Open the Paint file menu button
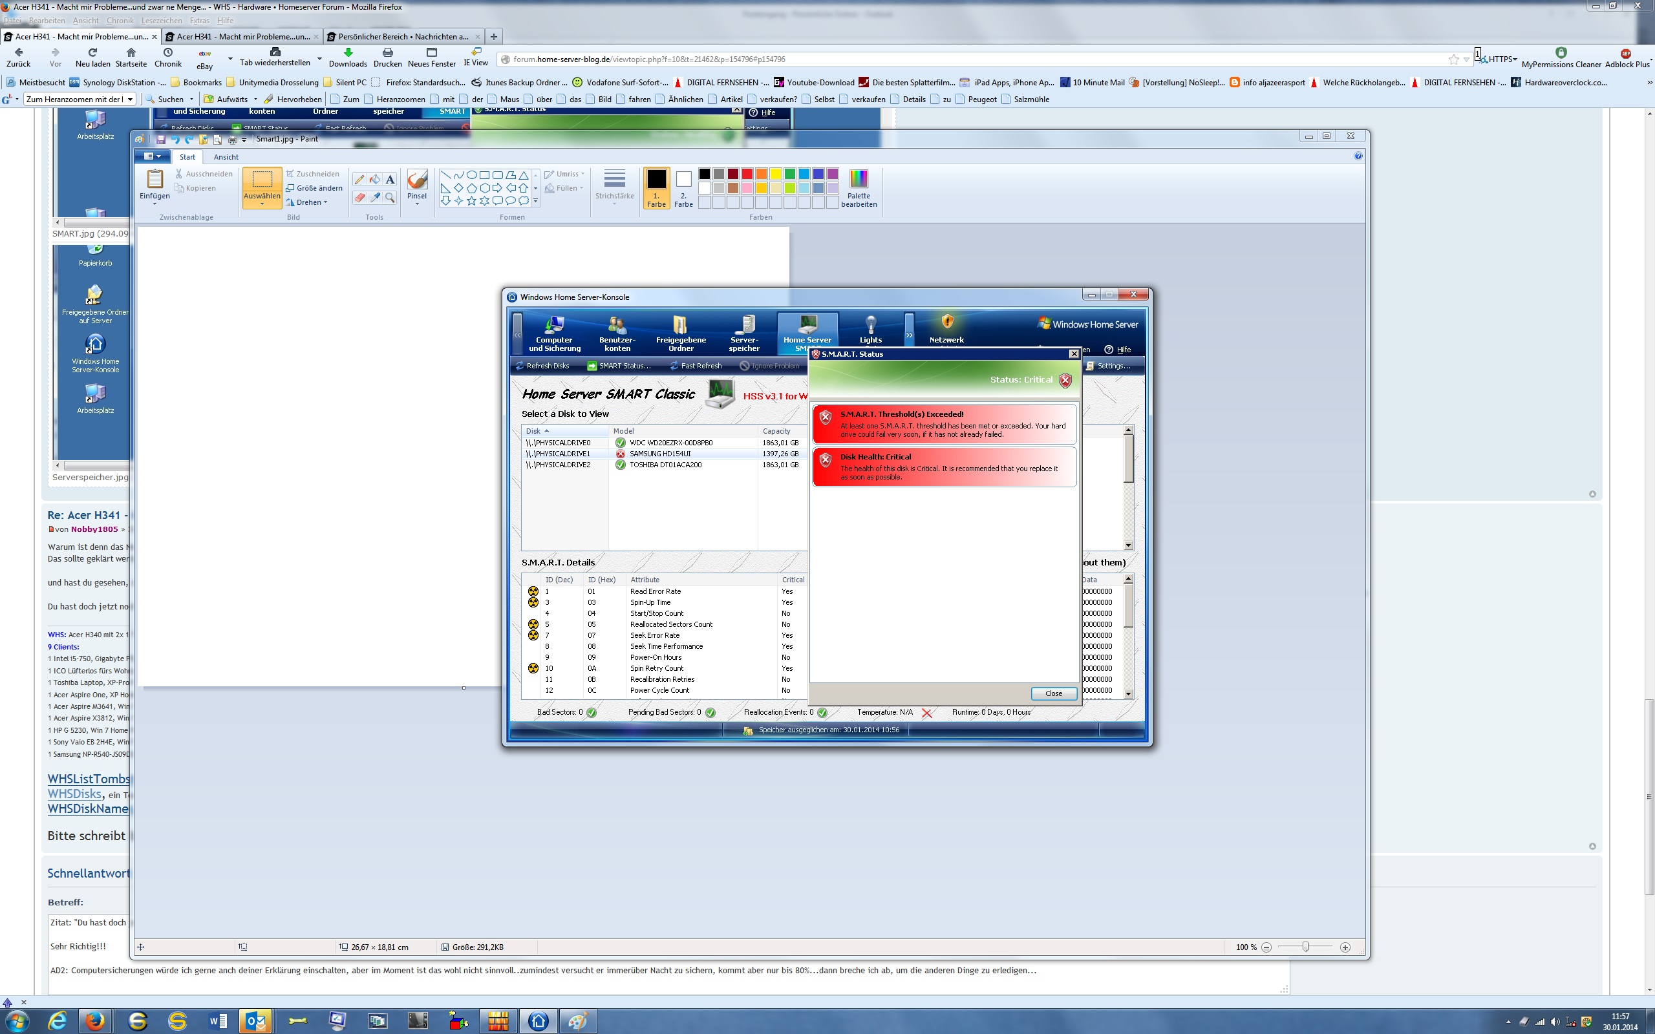 pos(153,156)
